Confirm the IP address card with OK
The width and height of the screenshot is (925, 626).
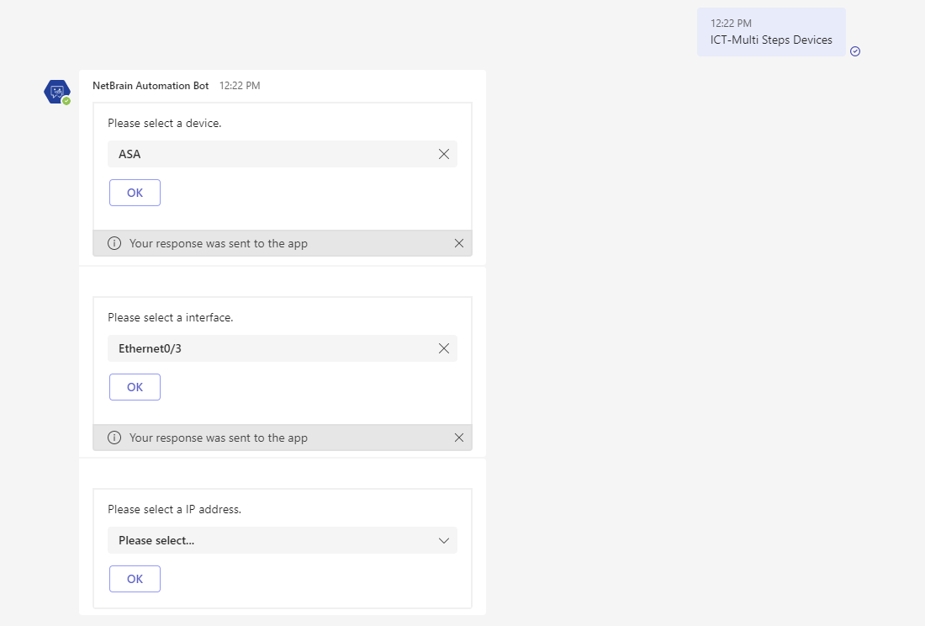[135, 579]
